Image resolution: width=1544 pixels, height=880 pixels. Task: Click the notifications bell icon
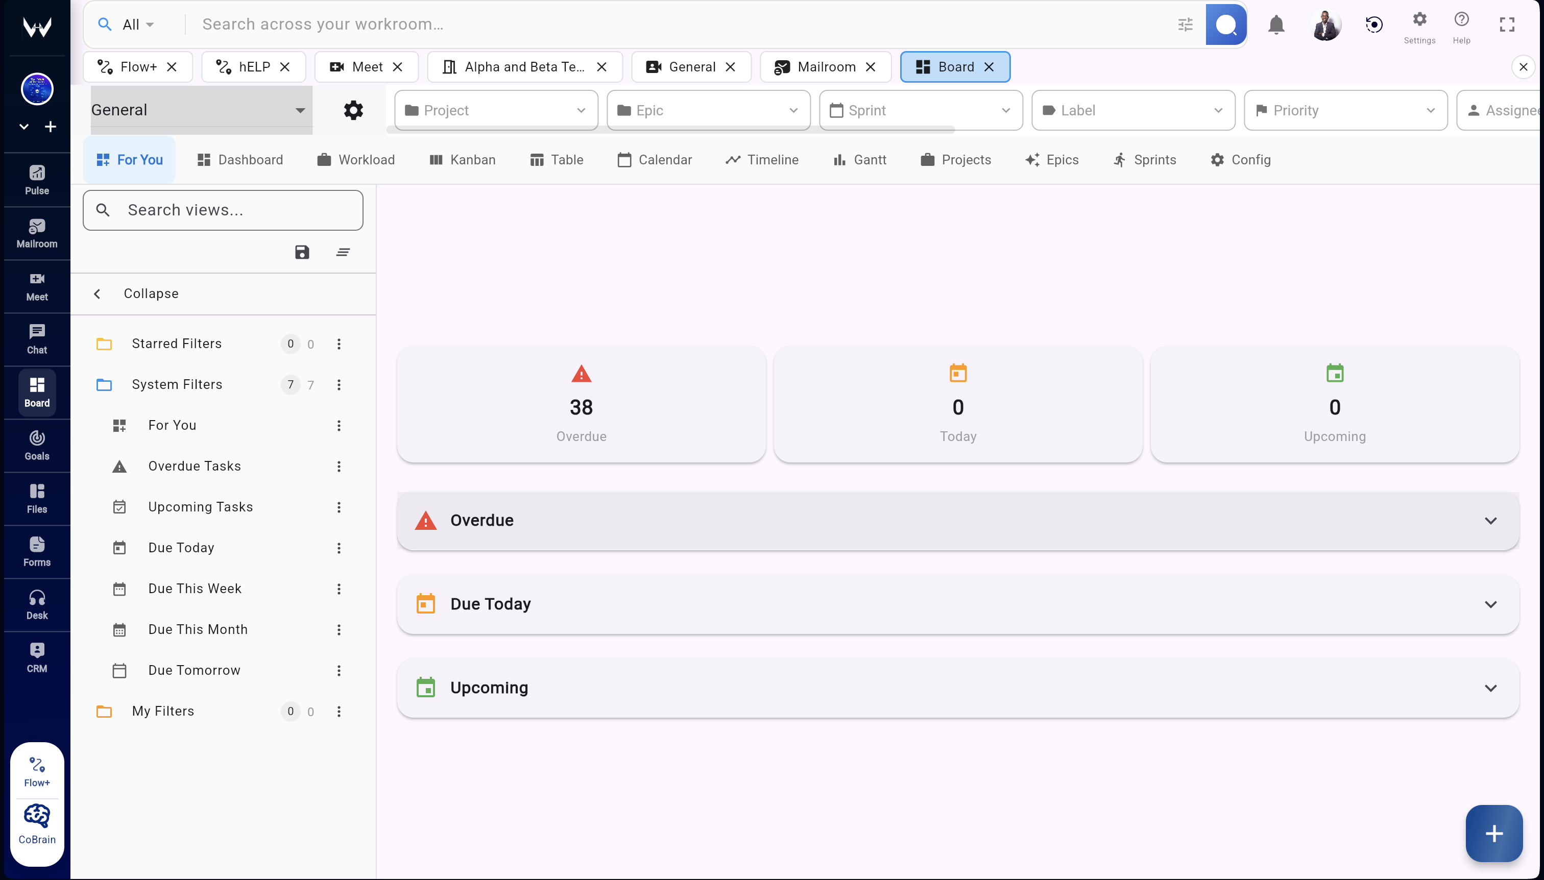coord(1276,25)
